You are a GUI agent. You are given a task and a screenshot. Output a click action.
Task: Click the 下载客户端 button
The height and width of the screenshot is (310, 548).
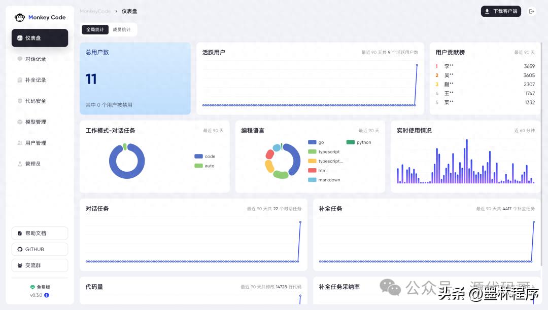[501, 11]
